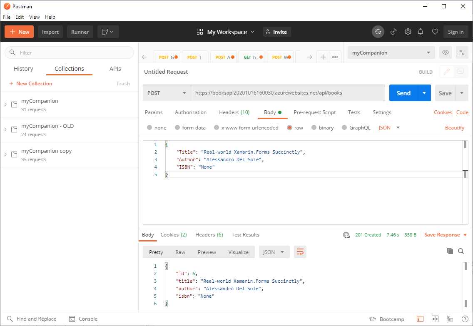Open the keyboard shortcuts icon in status bar
Screen dimensions: 473x326
pos(449,319)
